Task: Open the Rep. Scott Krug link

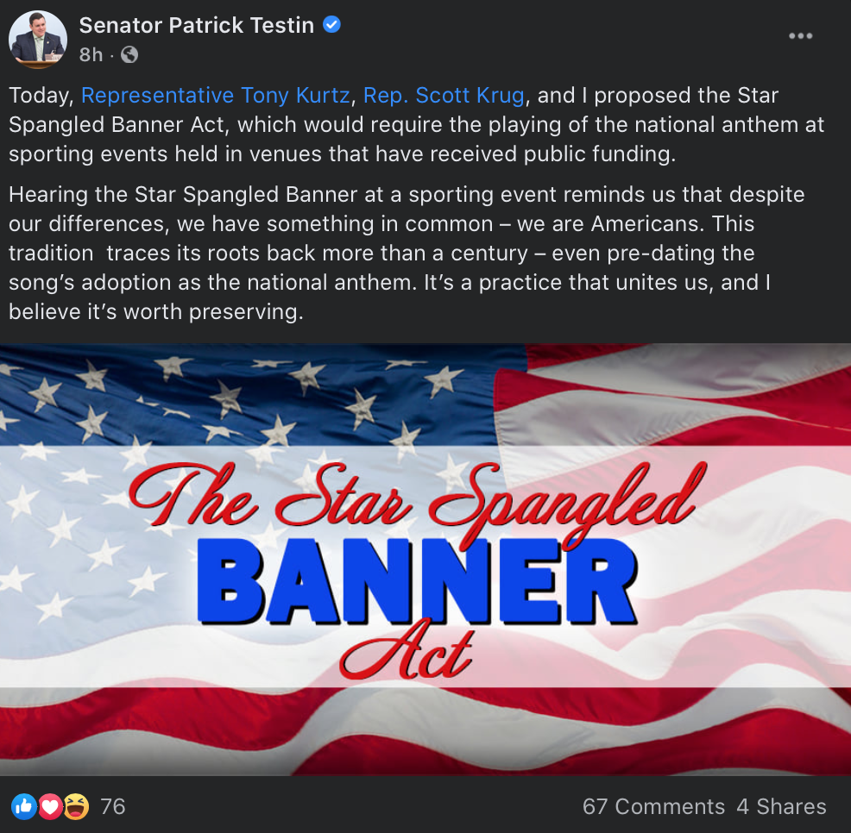Action: [444, 96]
